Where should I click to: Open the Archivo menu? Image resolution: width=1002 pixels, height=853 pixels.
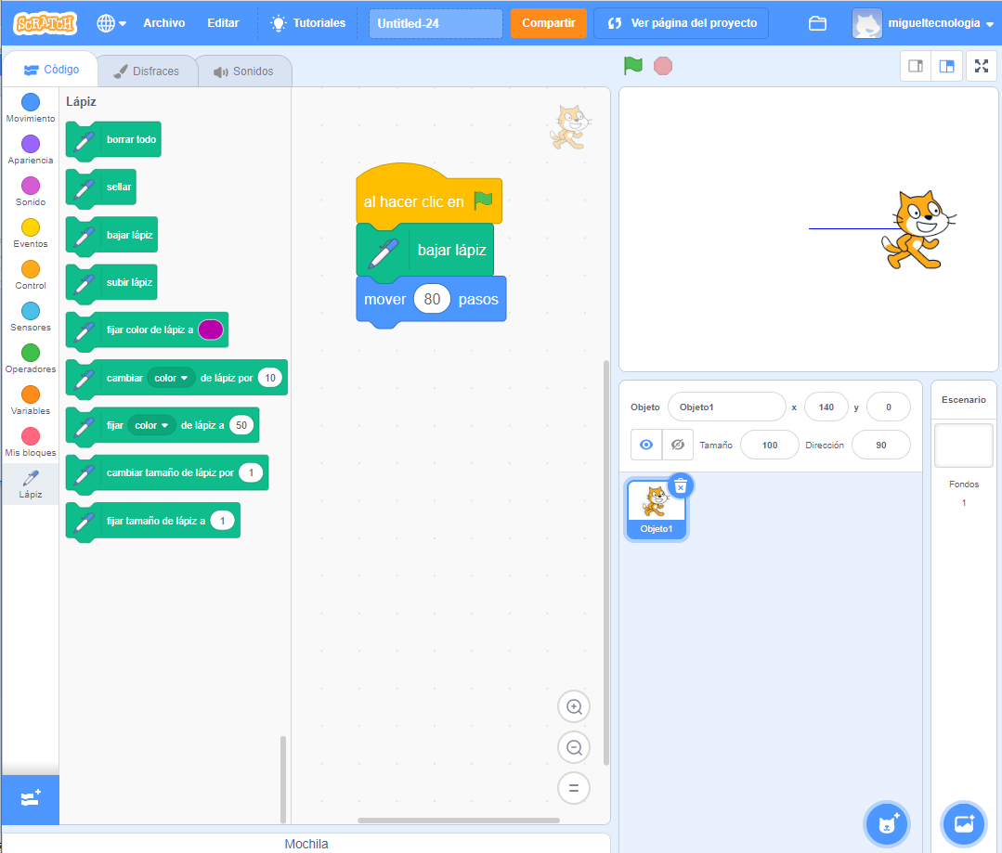tap(163, 23)
